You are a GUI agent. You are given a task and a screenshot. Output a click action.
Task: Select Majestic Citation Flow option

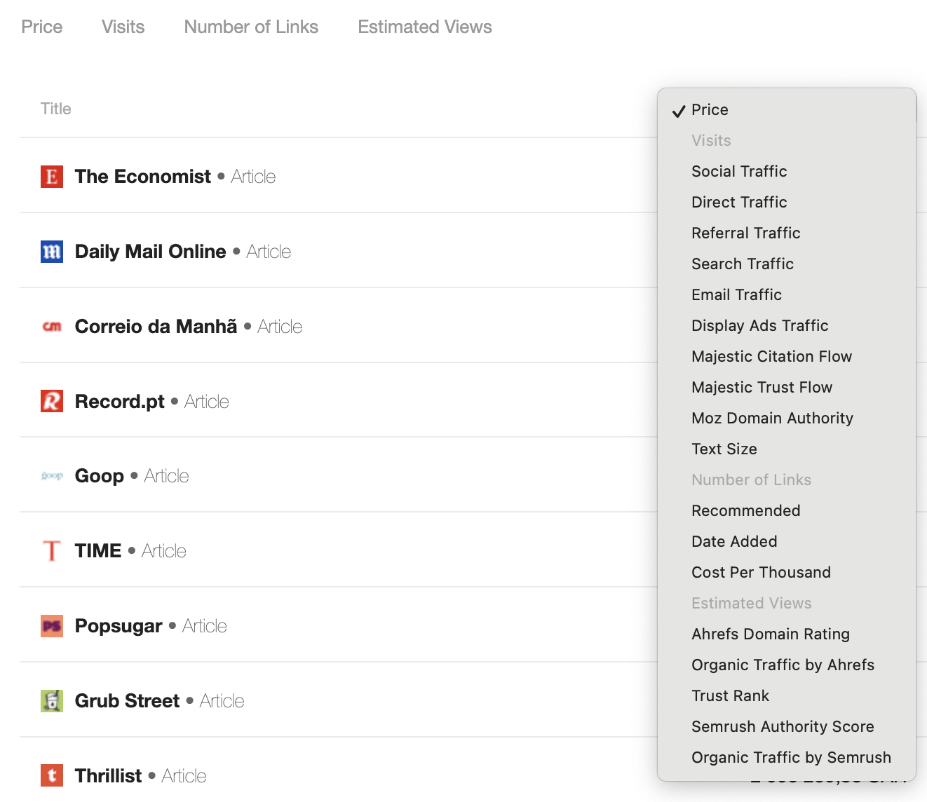point(787,356)
